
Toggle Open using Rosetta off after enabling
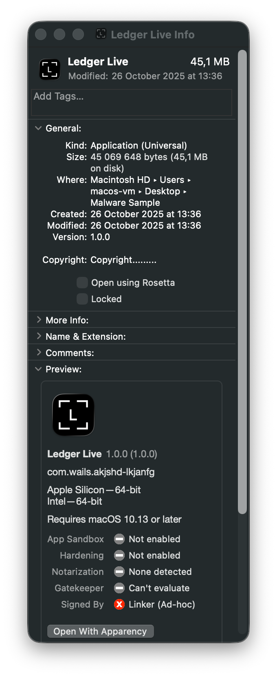82,282
